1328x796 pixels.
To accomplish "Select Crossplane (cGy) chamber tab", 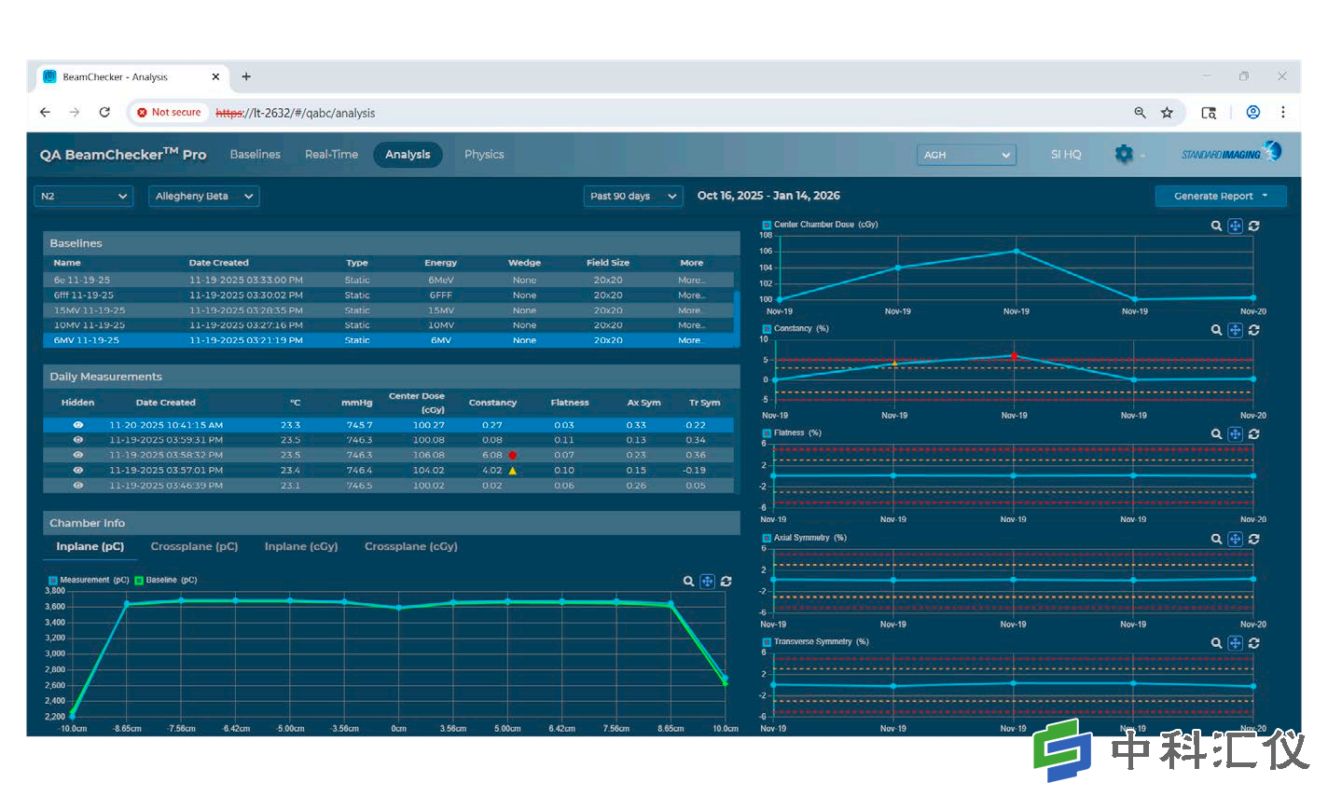I will [411, 547].
